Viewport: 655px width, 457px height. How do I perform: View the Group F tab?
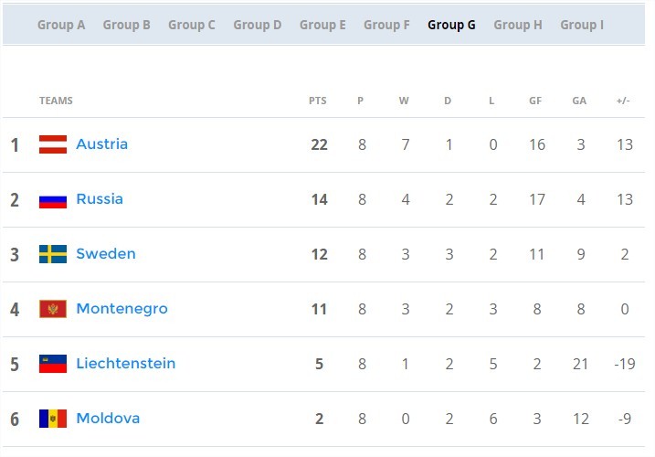(x=386, y=25)
